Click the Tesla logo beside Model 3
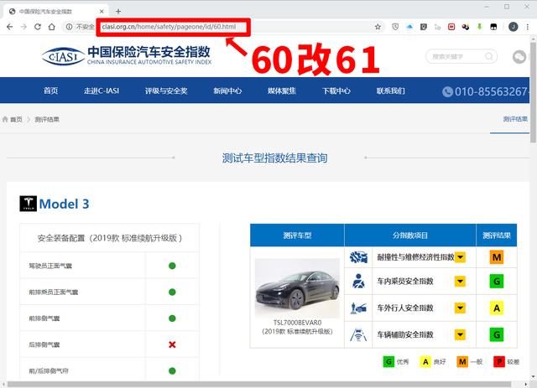537x388 pixels. 28,204
